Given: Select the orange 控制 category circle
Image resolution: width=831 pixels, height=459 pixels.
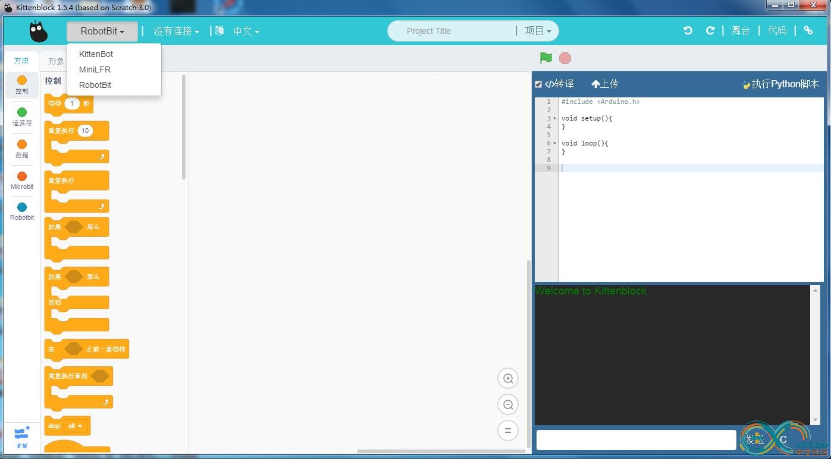Looking at the screenshot, I should point(22,80).
